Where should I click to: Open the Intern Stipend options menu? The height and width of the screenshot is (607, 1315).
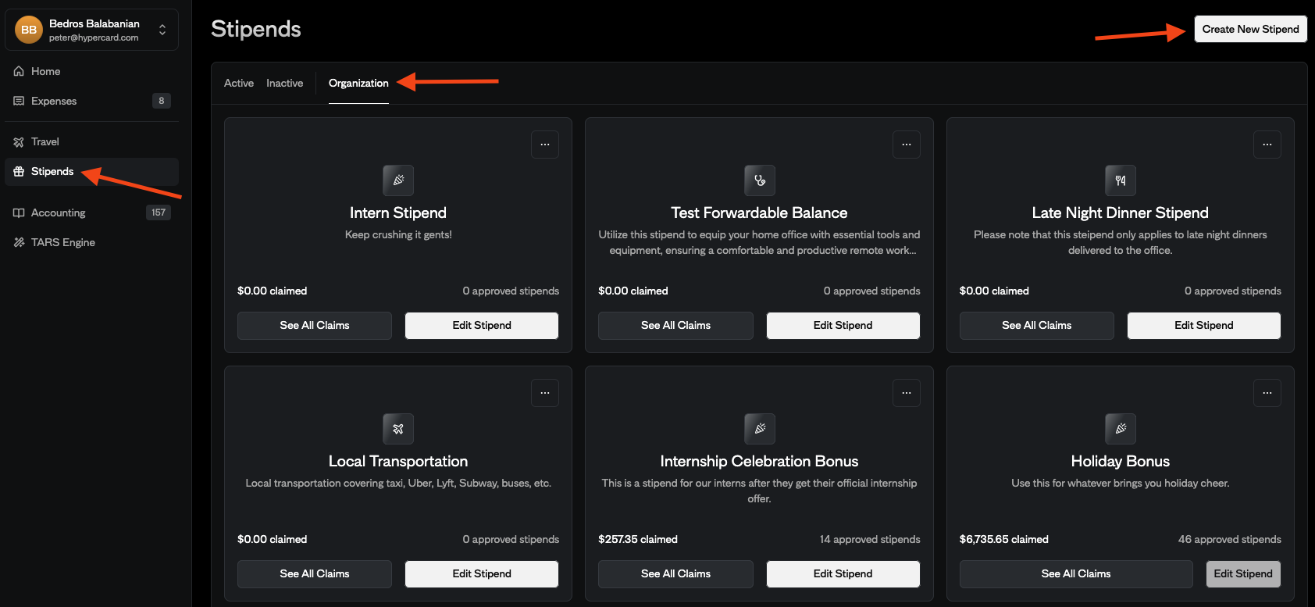click(x=545, y=145)
